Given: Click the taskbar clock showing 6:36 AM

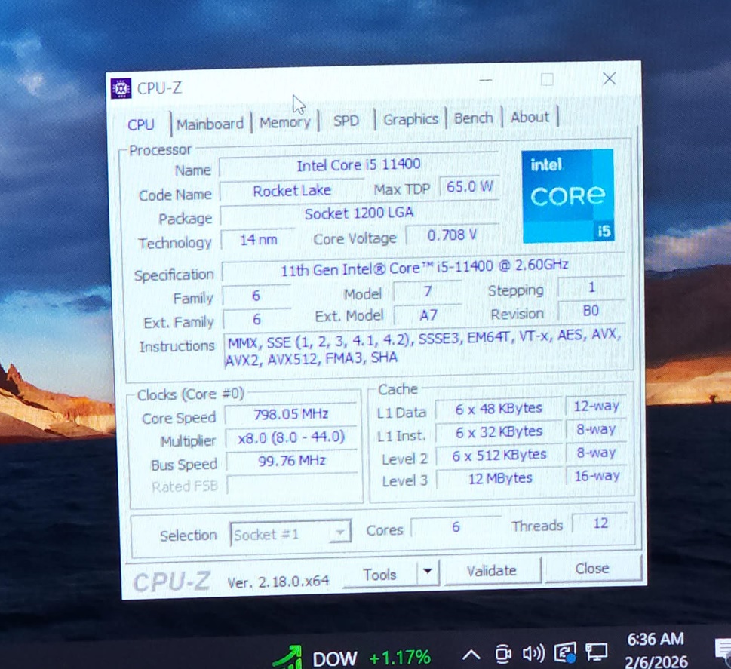Looking at the screenshot, I should click(x=656, y=649).
